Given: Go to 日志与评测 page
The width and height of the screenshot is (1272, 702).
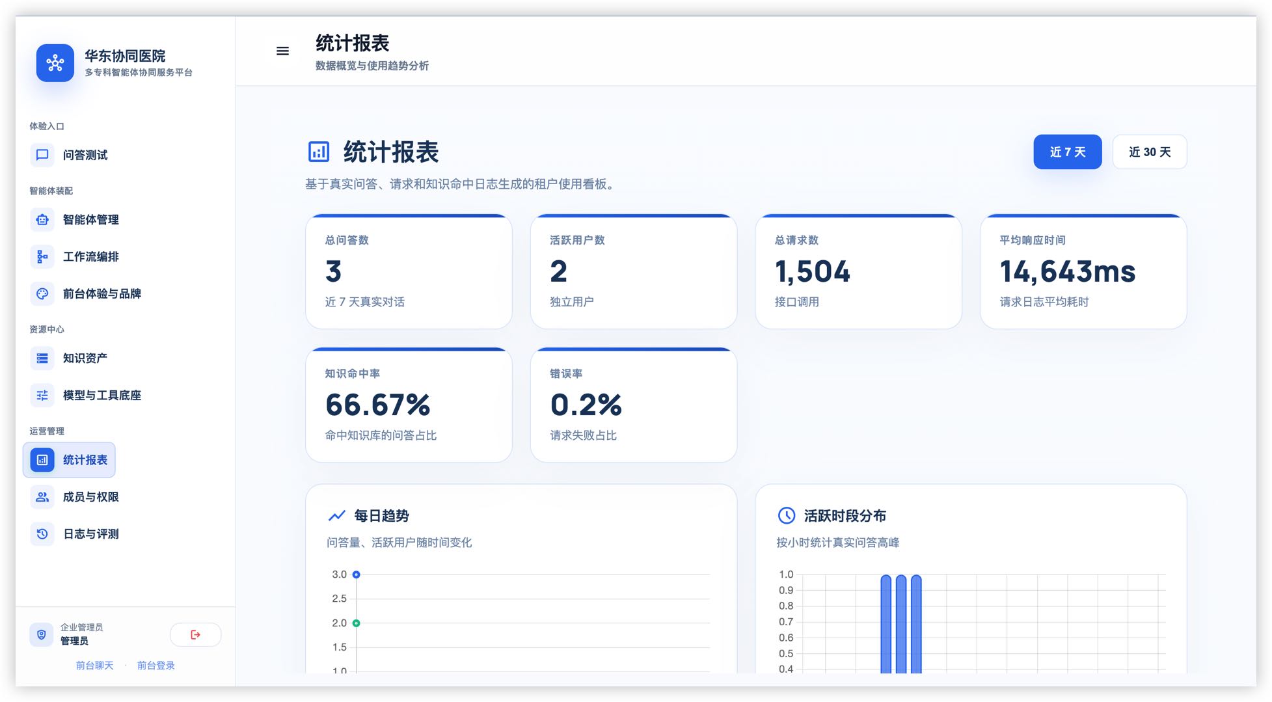Looking at the screenshot, I should [x=75, y=534].
